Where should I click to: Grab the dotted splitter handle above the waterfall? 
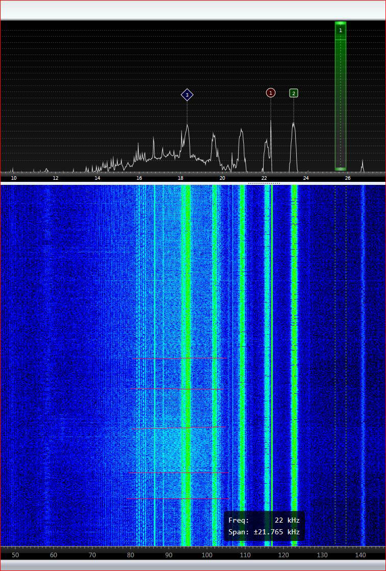pos(264,183)
